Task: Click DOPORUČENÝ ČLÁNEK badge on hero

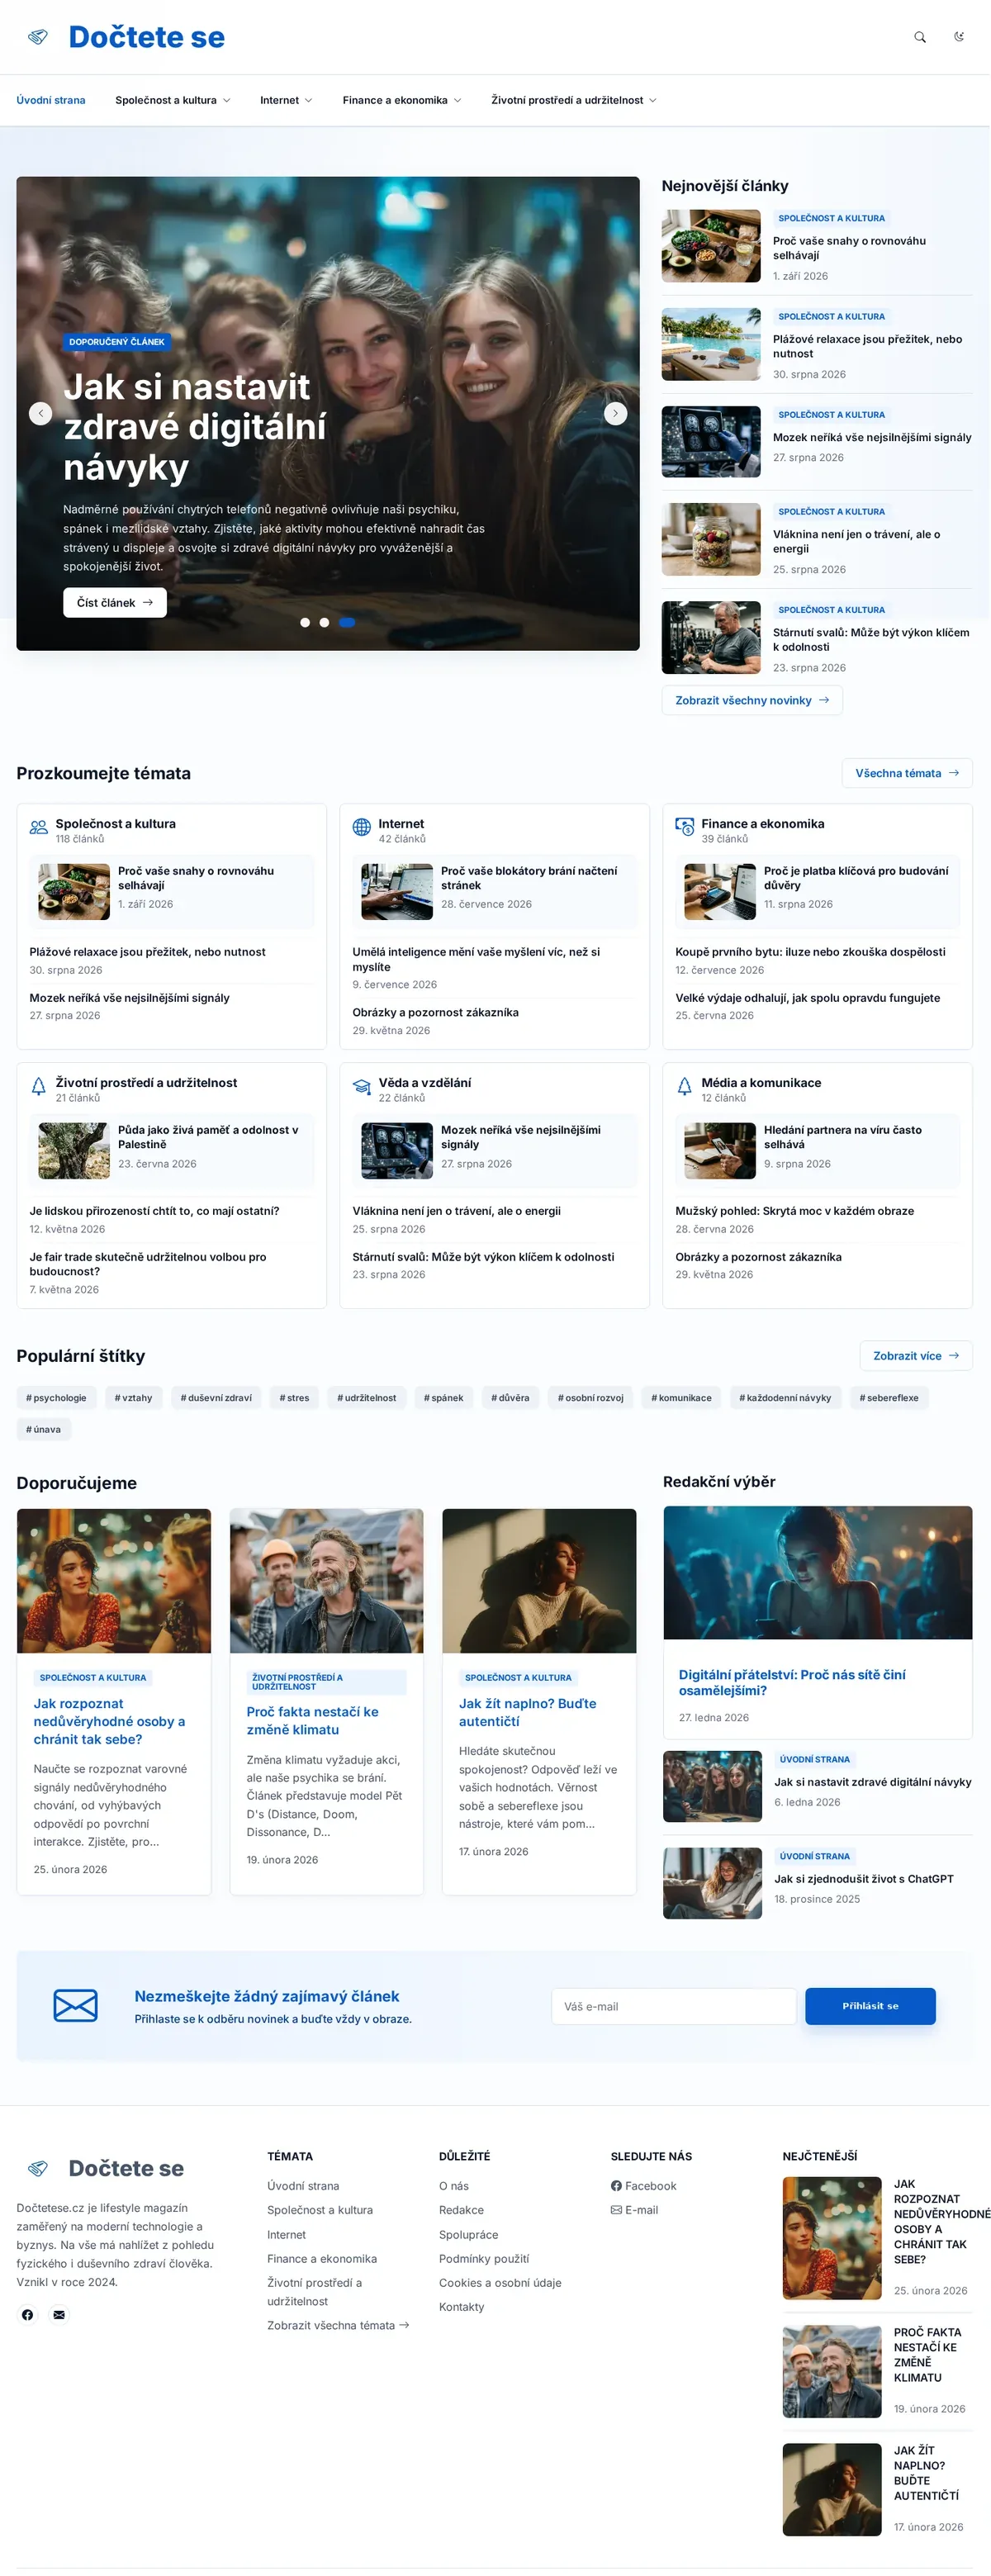Action: pos(117,342)
